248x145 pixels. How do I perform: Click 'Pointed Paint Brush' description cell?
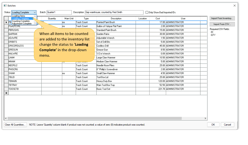[x=116, y=22]
